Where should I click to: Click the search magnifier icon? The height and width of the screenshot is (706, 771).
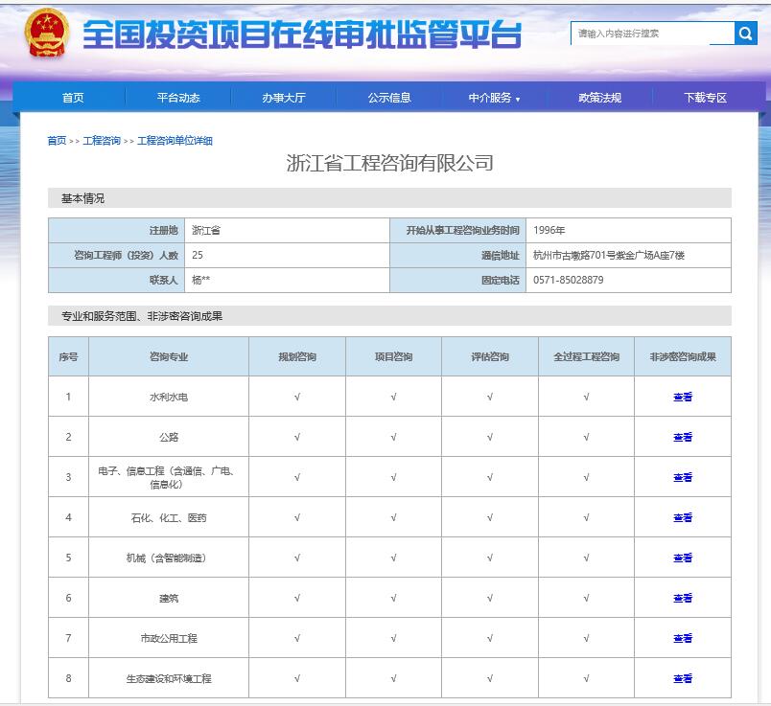[x=746, y=34]
